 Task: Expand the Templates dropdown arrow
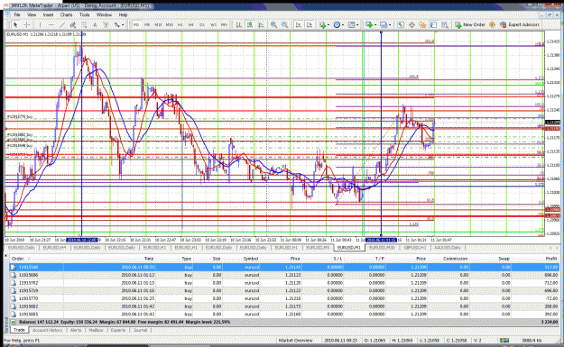357,25
